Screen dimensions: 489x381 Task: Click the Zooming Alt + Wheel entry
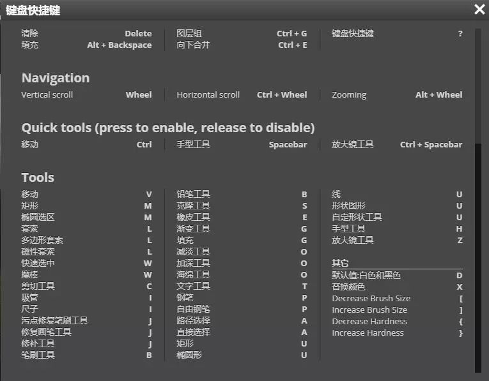click(x=397, y=94)
